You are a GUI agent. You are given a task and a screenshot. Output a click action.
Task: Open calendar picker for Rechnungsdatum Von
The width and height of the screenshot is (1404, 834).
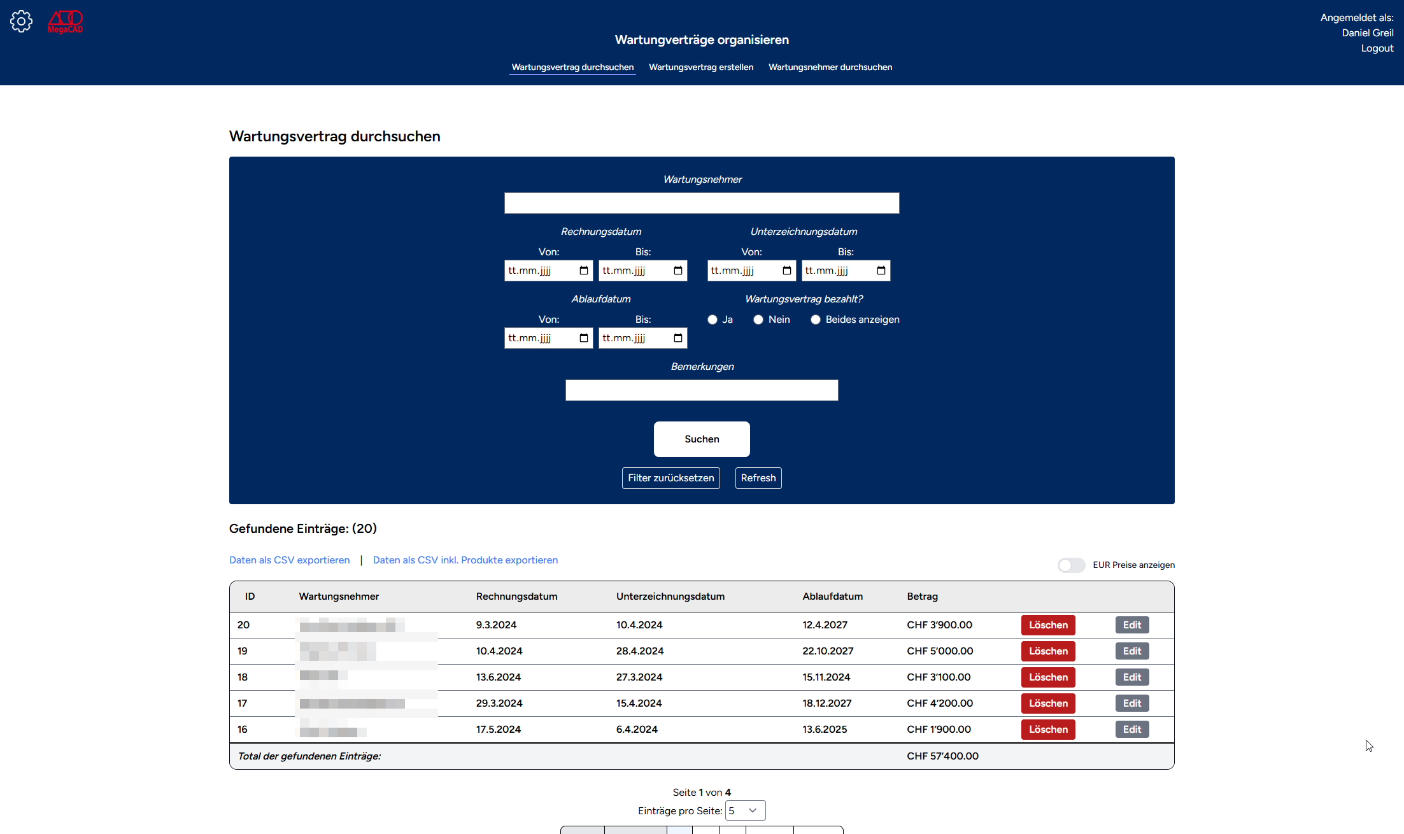(x=583, y=271)
